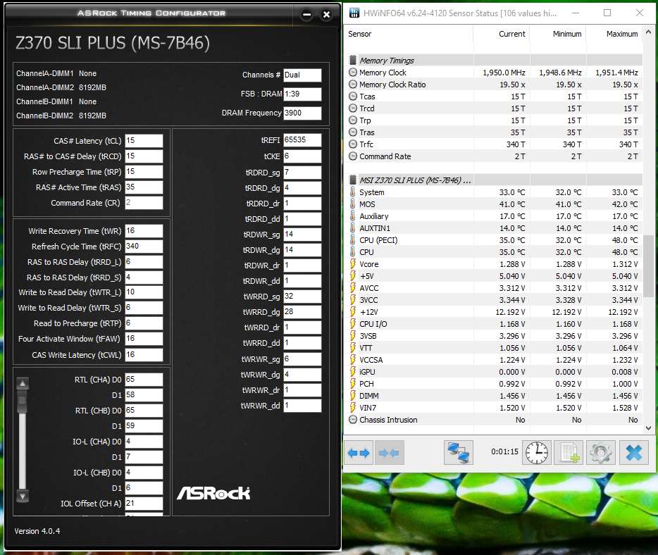
Task: Click the ChannelA-DIMM2 8192MB text
Action: point(61,87)
